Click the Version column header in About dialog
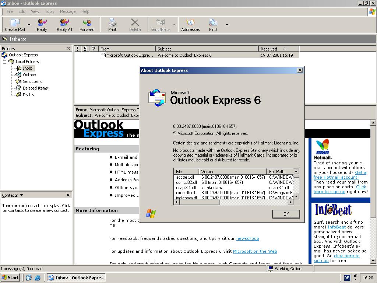 (233, 172)
